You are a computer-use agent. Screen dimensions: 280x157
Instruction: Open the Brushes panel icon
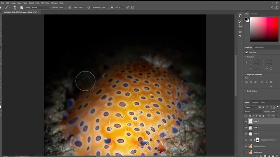click(240, 21)
